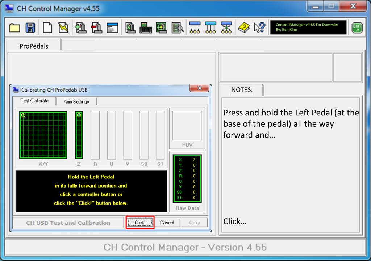Select the branched tree mode icon
The height and width of the screenshot is (278, 371).
coord(226,28)
